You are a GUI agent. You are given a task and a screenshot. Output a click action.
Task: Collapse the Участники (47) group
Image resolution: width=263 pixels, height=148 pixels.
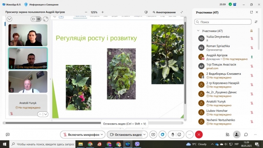pyautogui.click(x=198, y=31)
